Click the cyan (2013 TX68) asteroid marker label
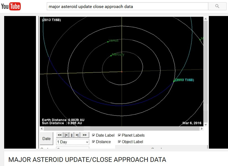 (x=184, y=80)
